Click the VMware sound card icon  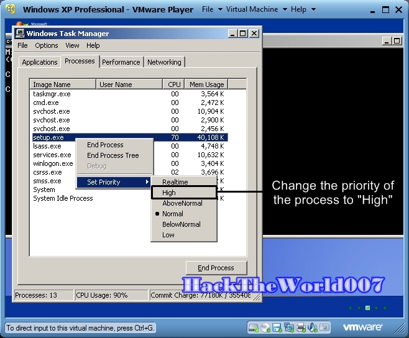pyautogui.click(x=313, y=327)
